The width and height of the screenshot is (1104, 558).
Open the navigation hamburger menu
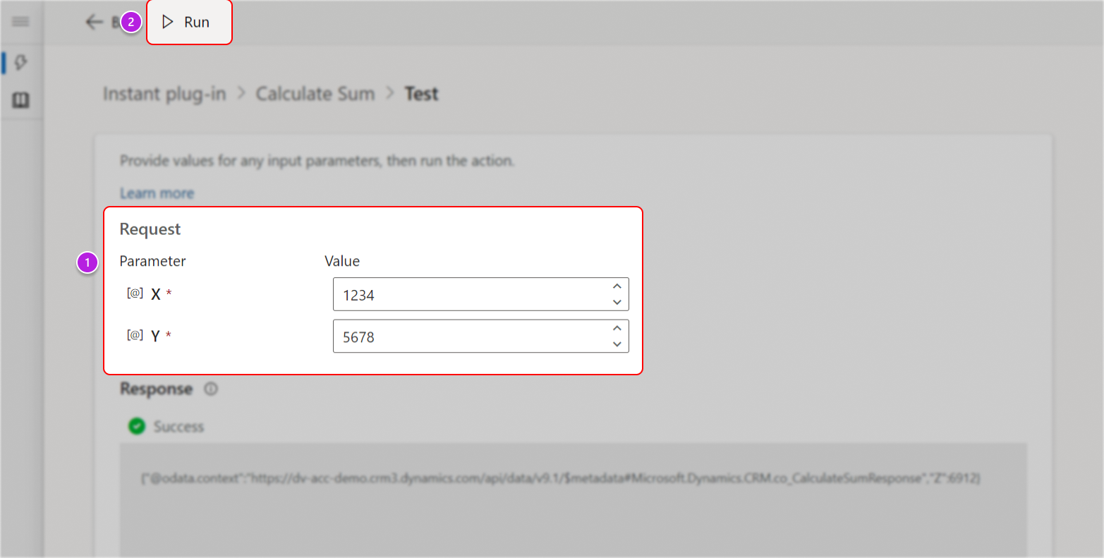pyautogui.click(x=20, y=21)
